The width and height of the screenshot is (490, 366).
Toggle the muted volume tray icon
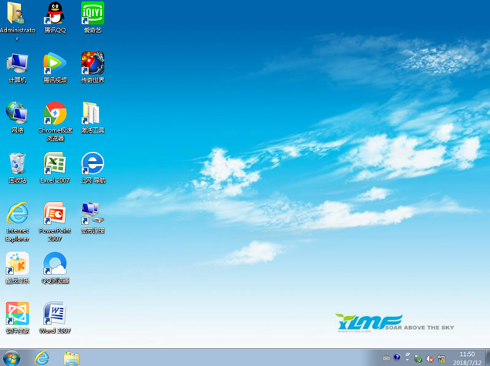point(430,358)
